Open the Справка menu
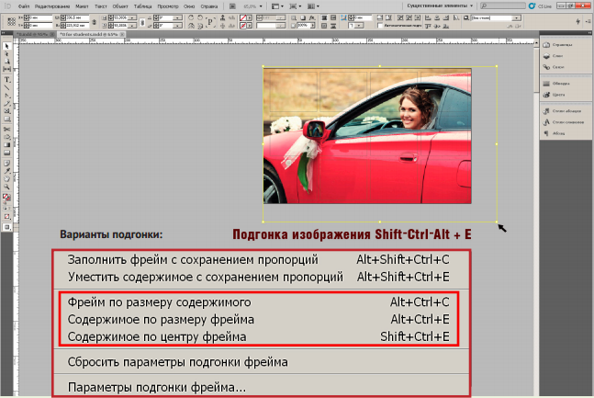This screenshot has width=594, height=398. [x=208, y=6]
